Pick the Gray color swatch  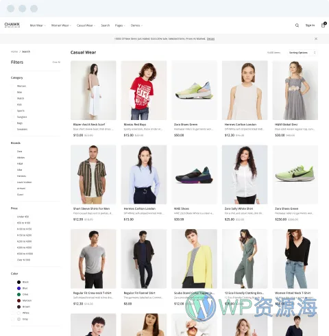point(19,319)
